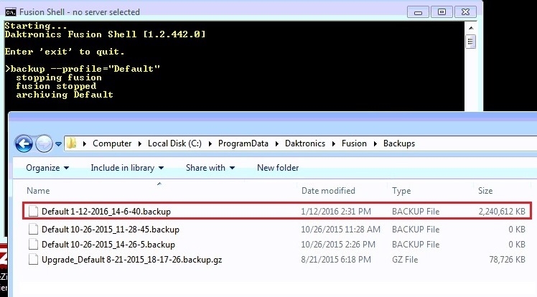Click the Explorer Forward arrow button
Image resolution: width=537 pixels, height=297 pixels.
pyautogui.click(x=43, y=143)
